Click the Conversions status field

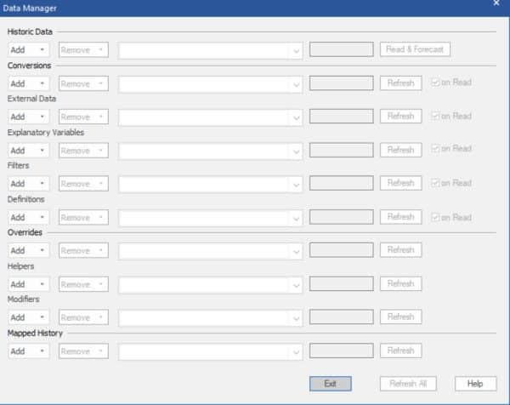[342, 83]
